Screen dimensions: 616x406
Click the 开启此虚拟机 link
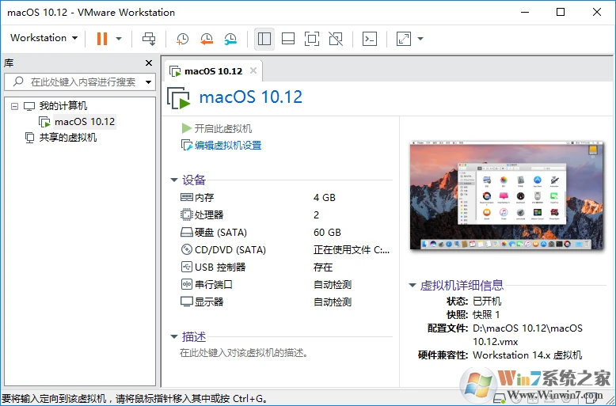222,128
